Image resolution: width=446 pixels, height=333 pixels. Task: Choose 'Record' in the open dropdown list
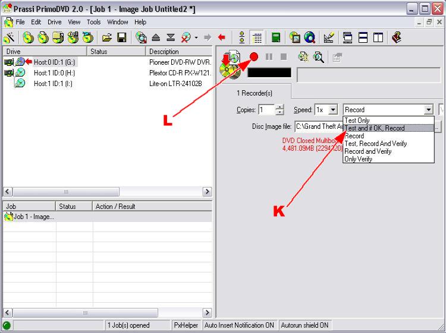pyautogui.click(x=388, y=136)
